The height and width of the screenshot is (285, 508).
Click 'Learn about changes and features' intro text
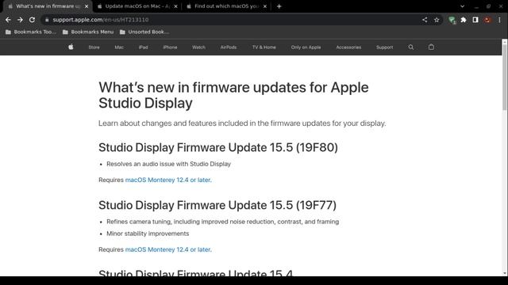tap(242, 123)
